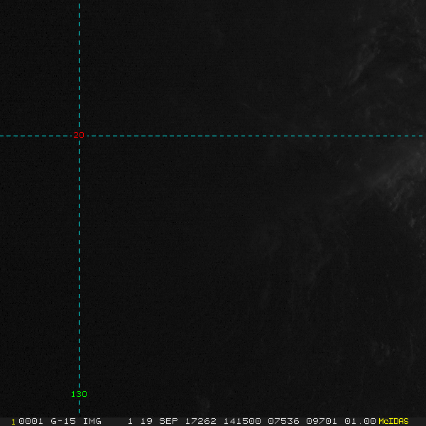
Task: Click the G-15 satellite identifier
Action: click(63, 421)
